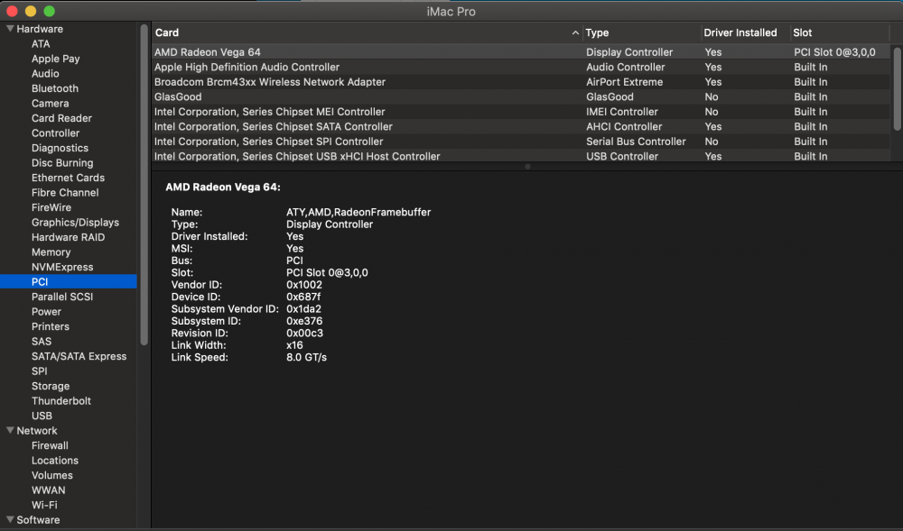This screenshot has height=531, width=903.
Task: Click the pane splitter dot handle
Action: pyautogui.click(x=527, y=167)
